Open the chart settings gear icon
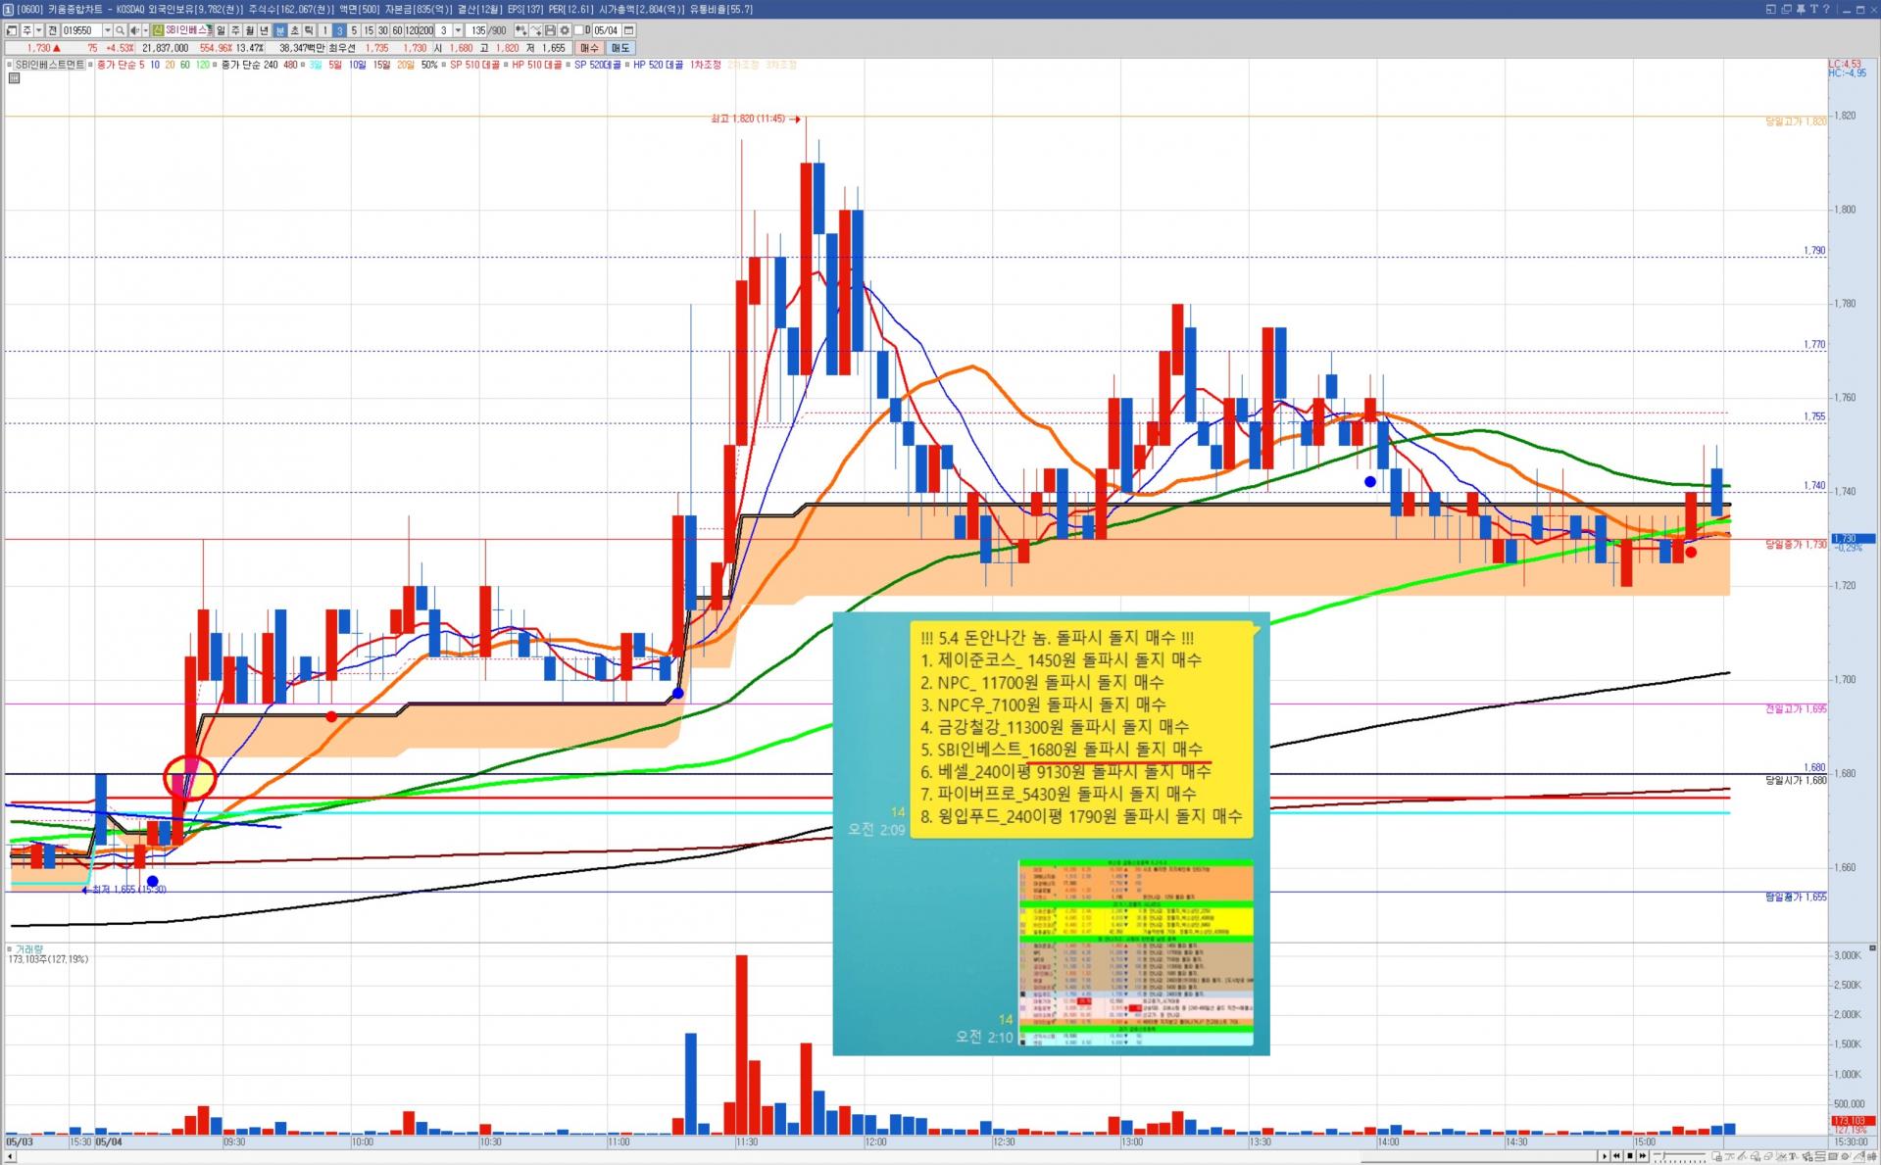 pyautogui.click(x=565, y=30)
